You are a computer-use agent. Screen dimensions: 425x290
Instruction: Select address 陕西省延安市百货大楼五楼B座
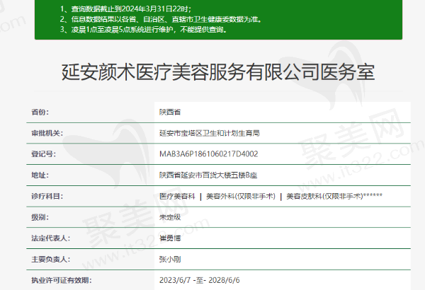(x=208, y=175)
